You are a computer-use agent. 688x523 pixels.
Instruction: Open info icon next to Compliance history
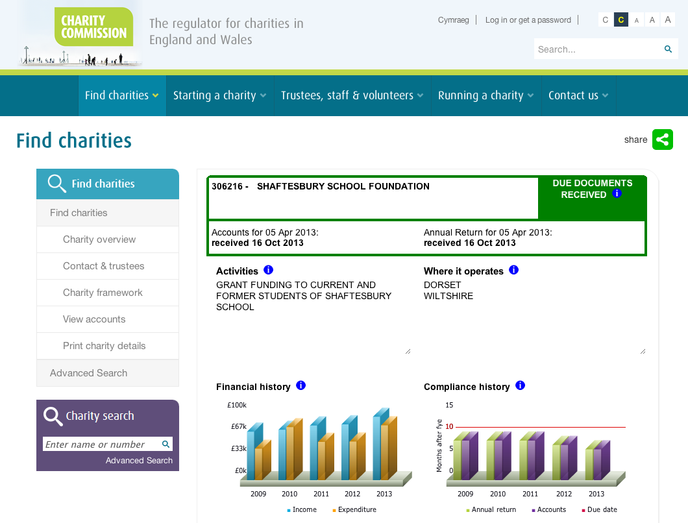(520, 385)
